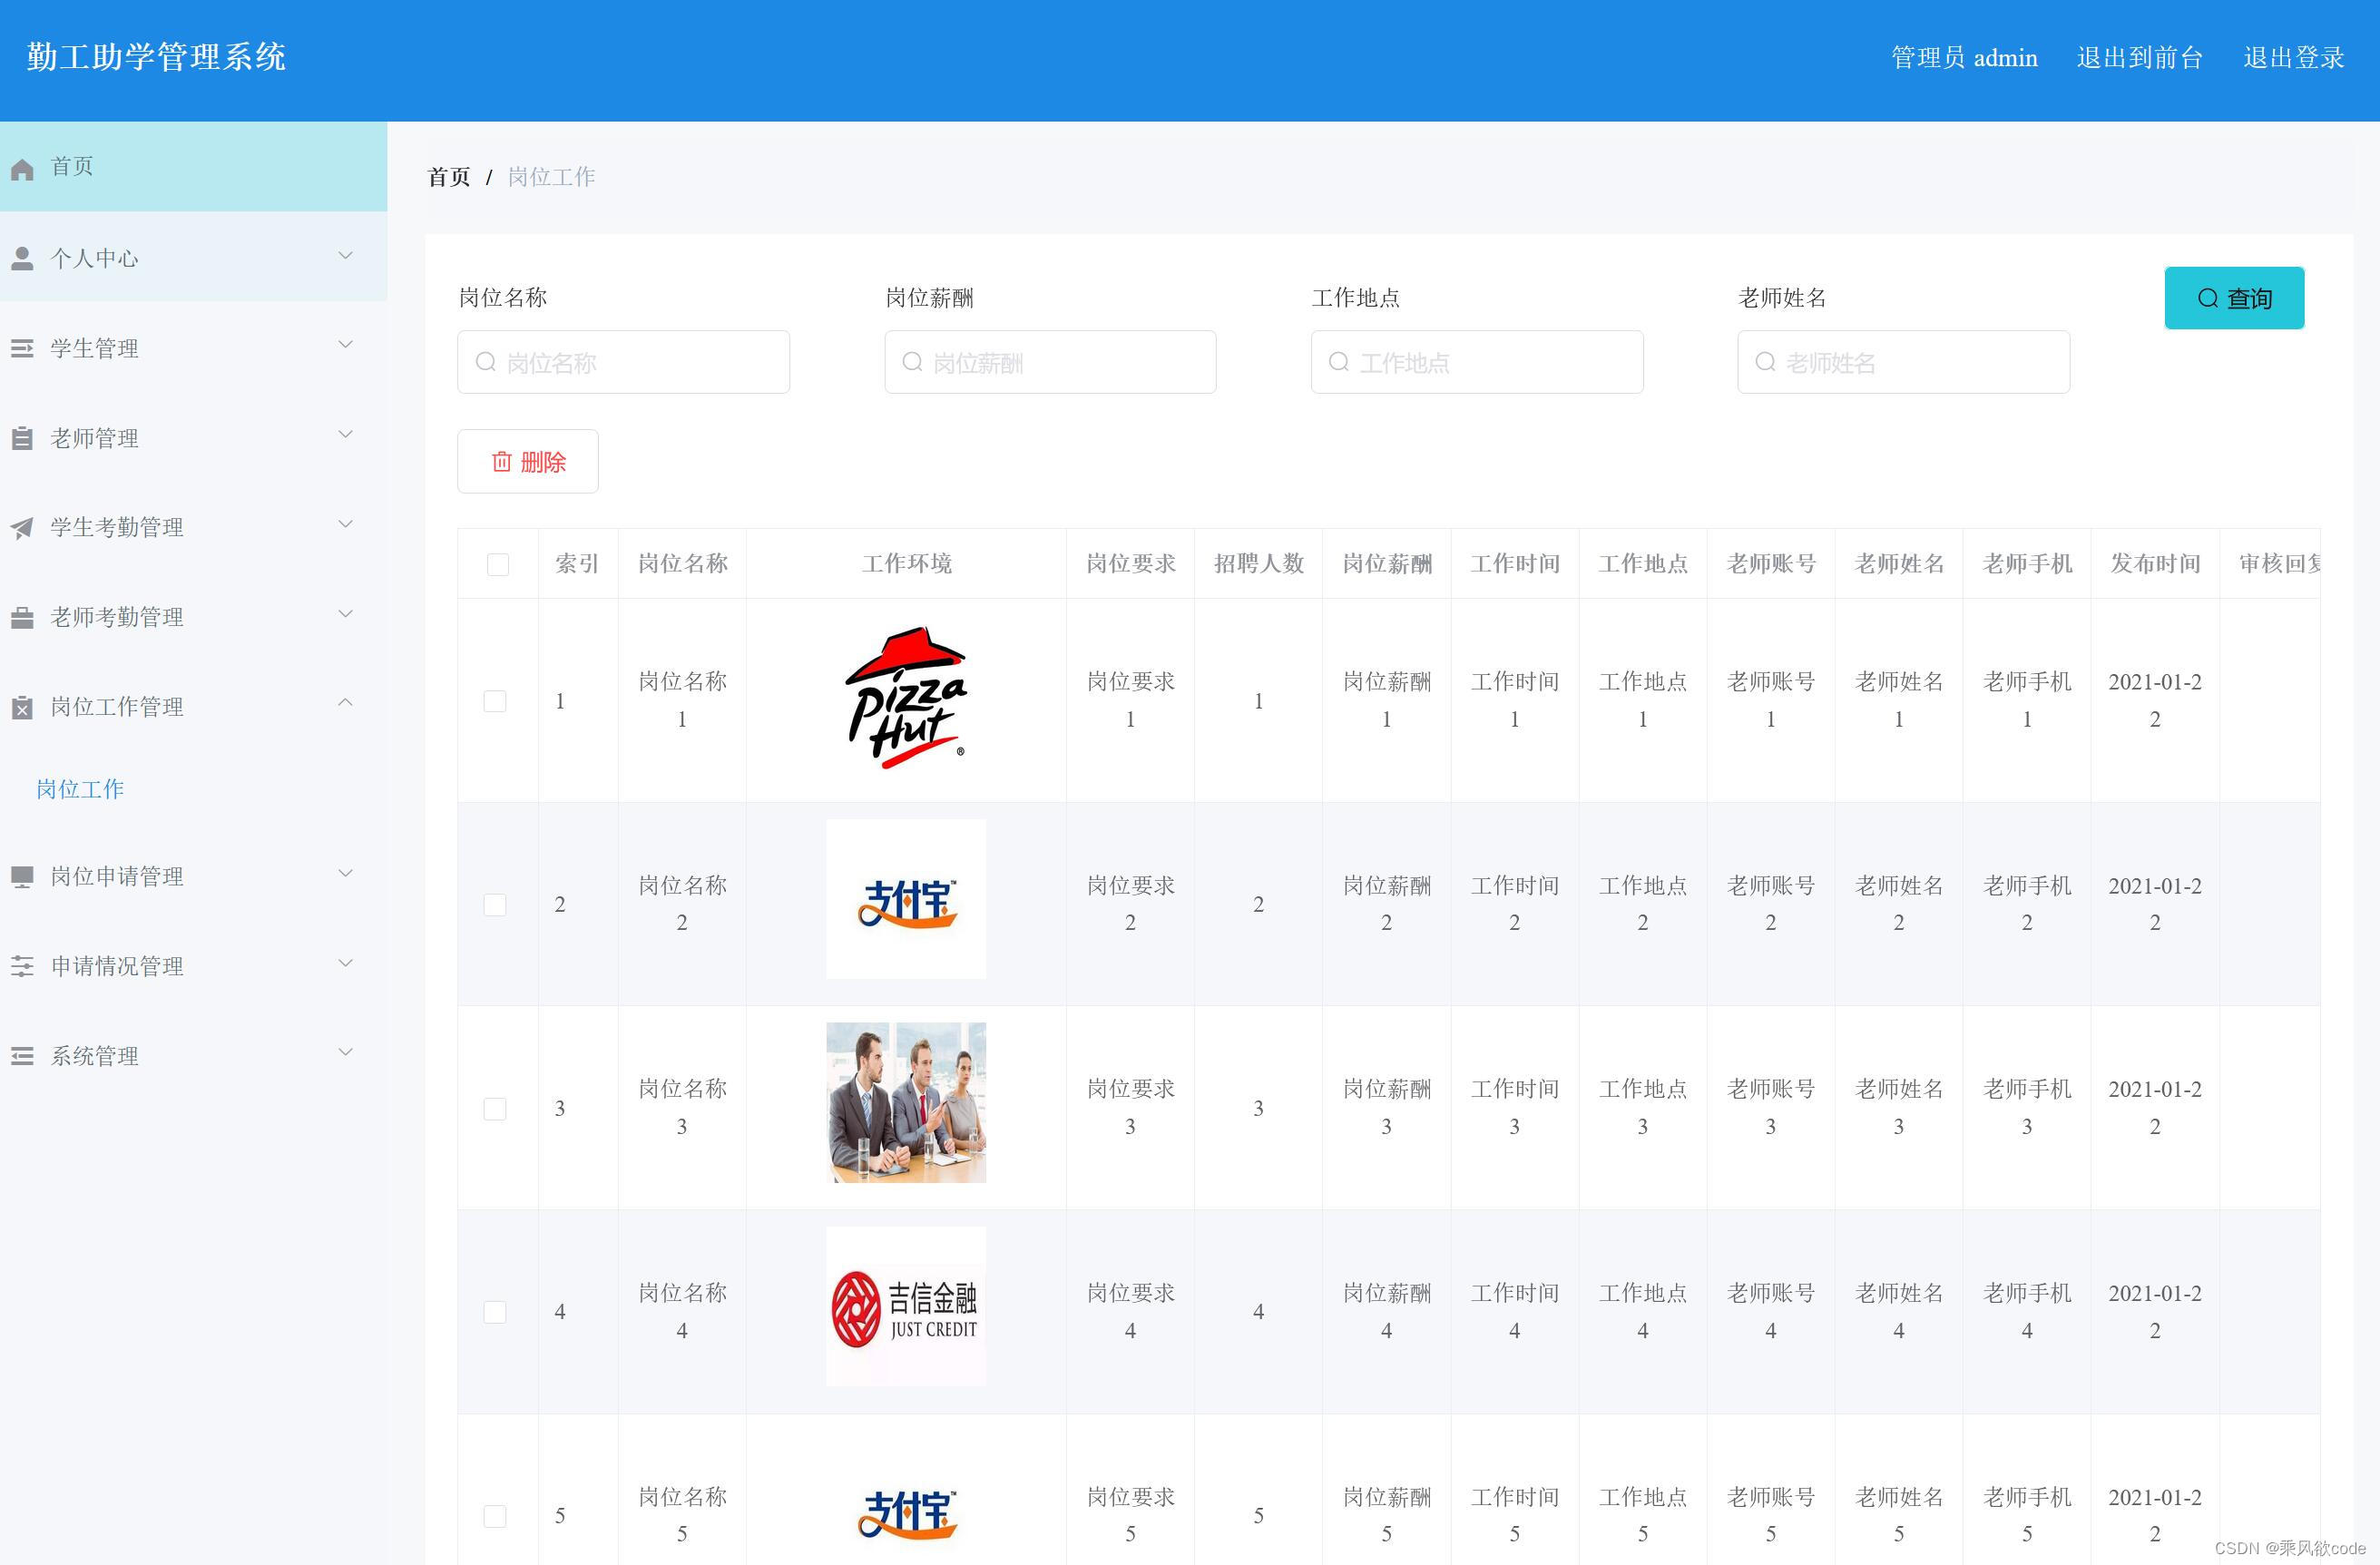Click inside the 岗位名称 search field
Screen dimensions: 2380x1565
pyautogui.click(x=622, y=362)
